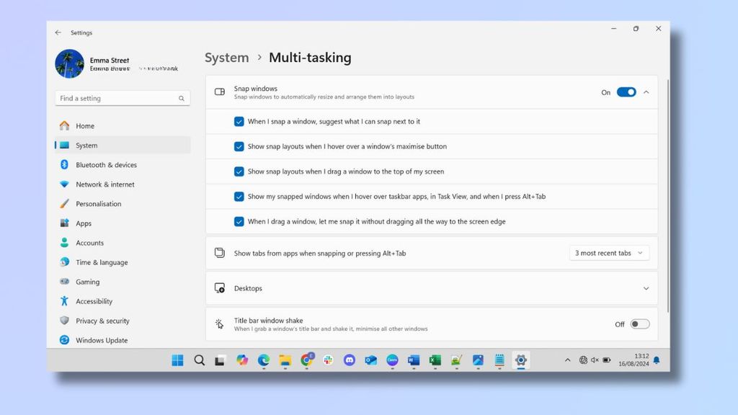Launch Slack from the taskbar
Screen dimensions: 738x415
(328, 360)
